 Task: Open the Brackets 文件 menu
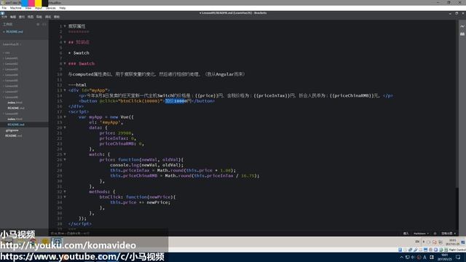(4, 17)
